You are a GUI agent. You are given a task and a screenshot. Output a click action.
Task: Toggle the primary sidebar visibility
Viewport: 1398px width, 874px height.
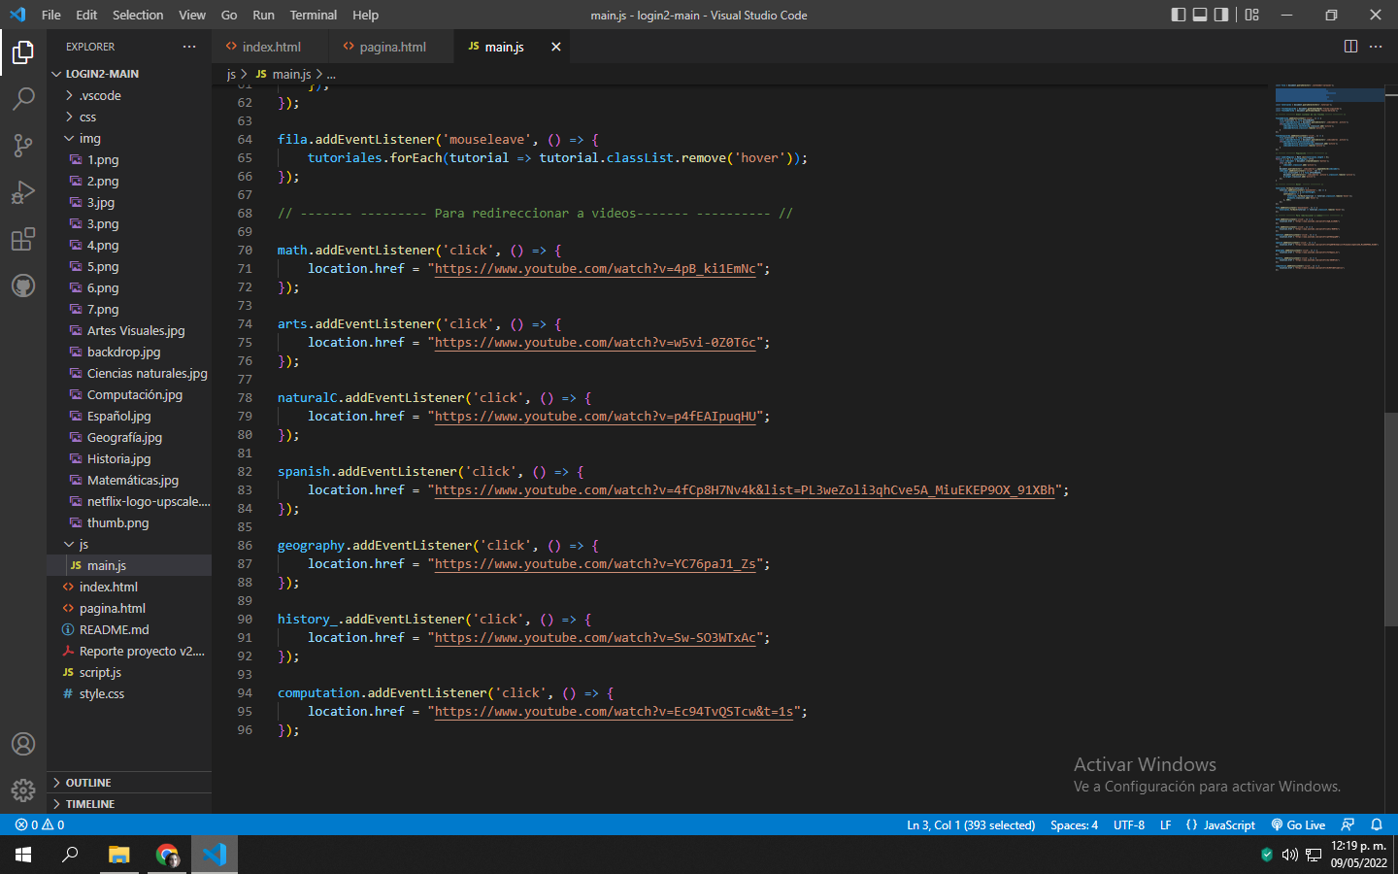(1178, 15)
